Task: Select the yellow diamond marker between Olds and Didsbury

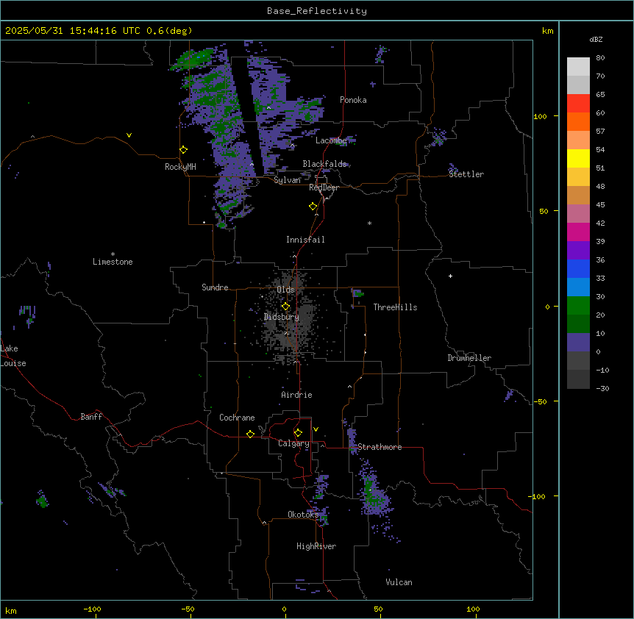Action: 286,307
